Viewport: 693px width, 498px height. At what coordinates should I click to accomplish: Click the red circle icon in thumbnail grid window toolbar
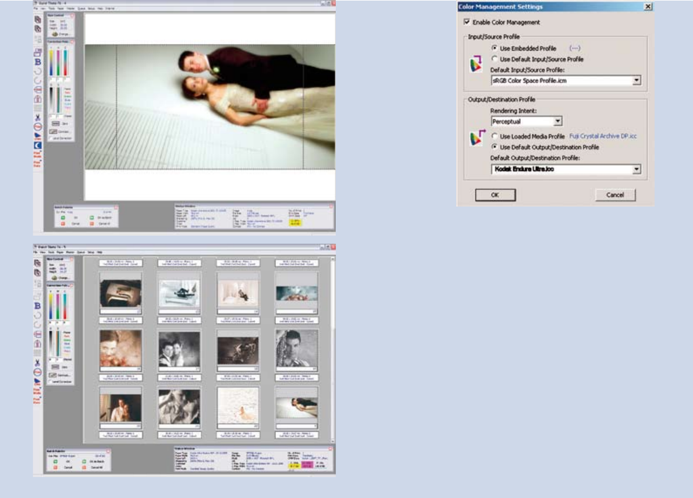tap(38, 372)
